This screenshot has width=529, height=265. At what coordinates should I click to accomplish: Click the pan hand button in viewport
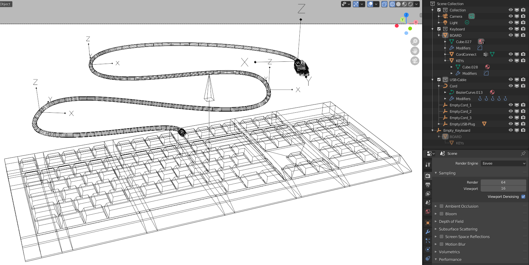(x=415, y=51)
